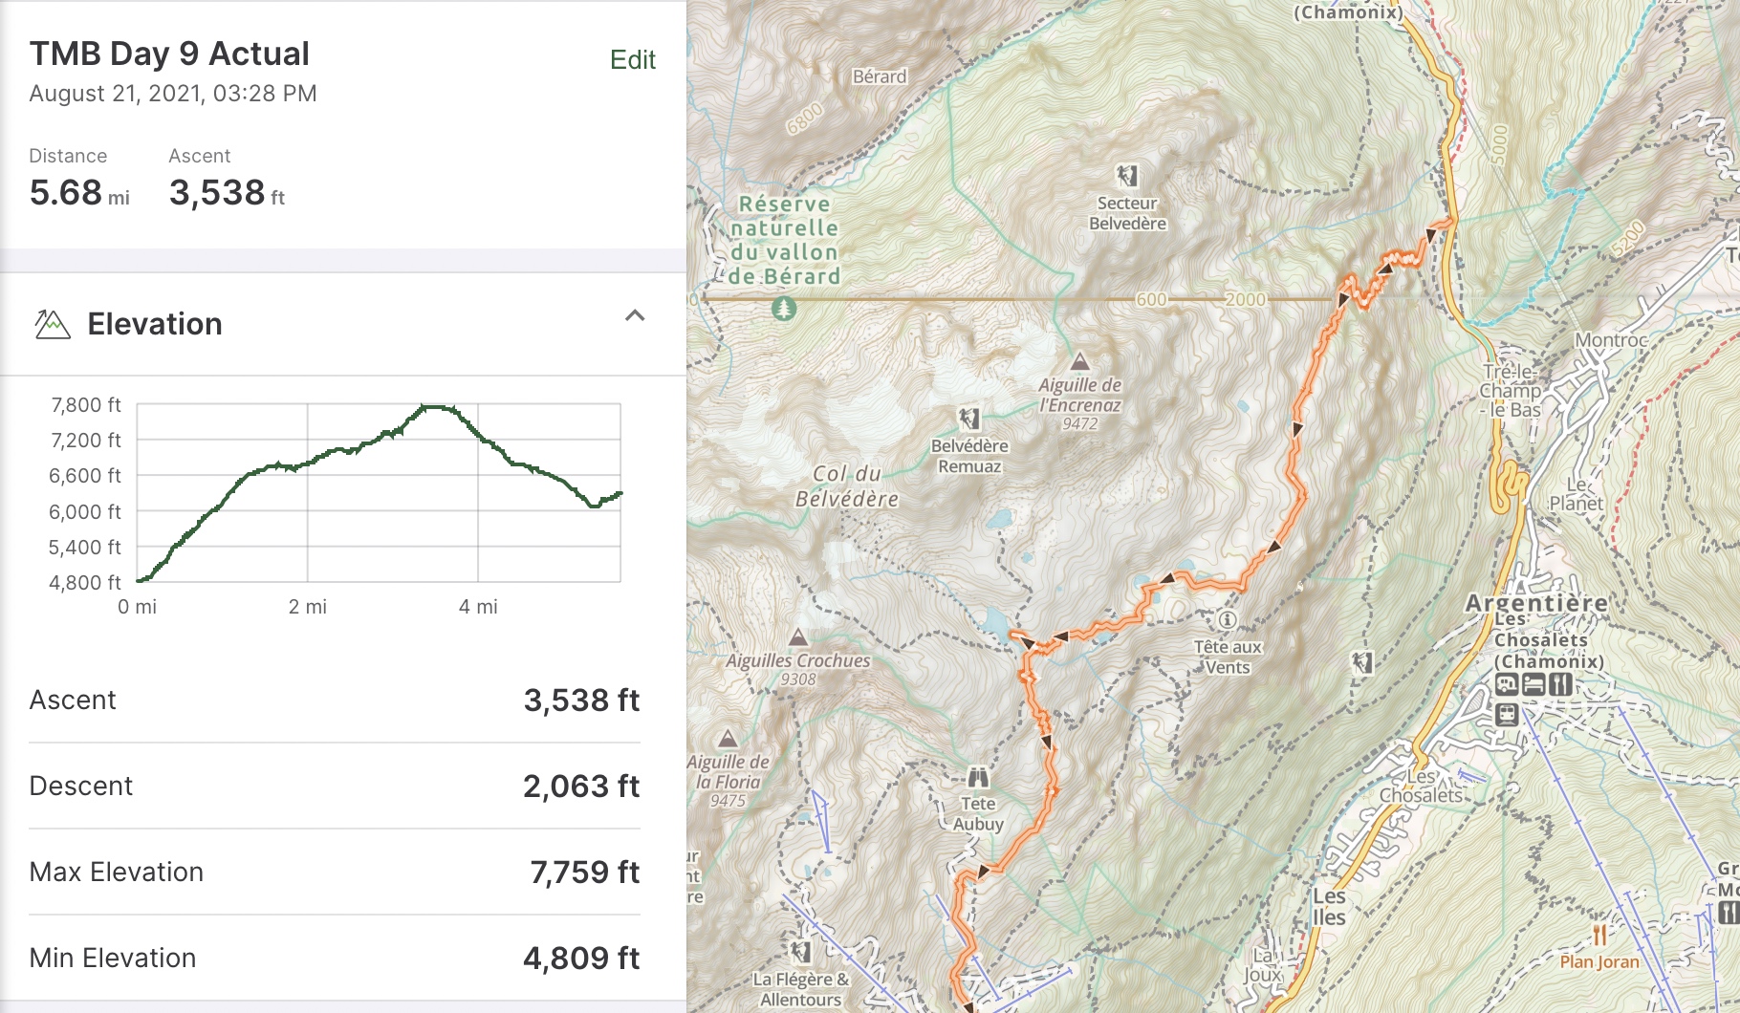This screenshot has height=1013, width=1740.
Task: Click the Edit link
Action: pos(632,60)
